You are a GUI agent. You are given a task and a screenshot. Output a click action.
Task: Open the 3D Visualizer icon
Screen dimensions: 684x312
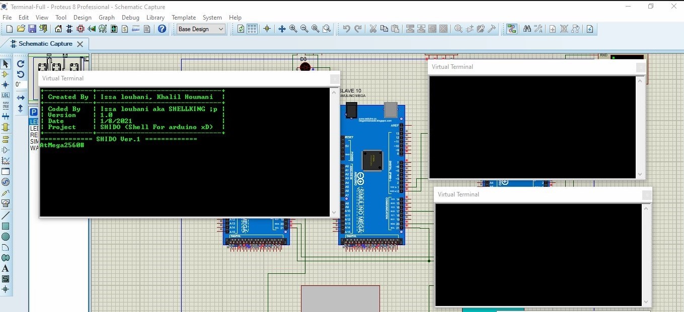pyautogui.click(x=92, y=29)
